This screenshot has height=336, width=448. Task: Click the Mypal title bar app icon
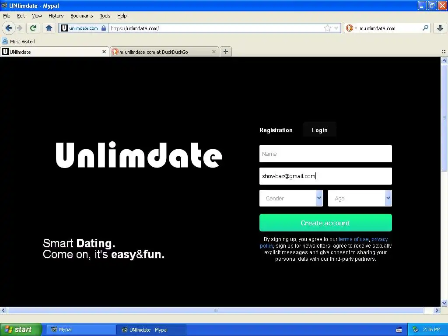pos(4,5)
